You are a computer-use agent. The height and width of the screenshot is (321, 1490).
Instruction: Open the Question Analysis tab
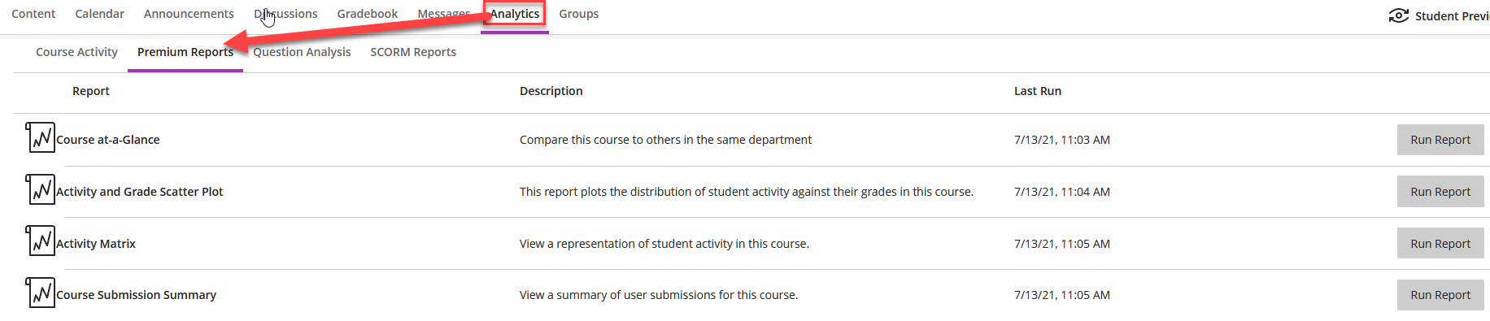[x=302, y=52]
